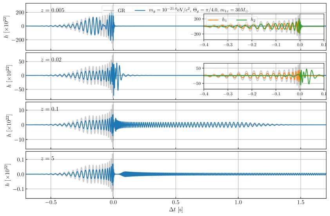Click the merger peak in the second panel
330x216 pixels.
tap(113, 75)
